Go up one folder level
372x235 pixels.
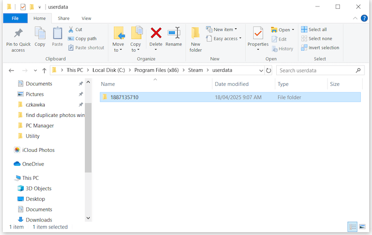[44, 71]
